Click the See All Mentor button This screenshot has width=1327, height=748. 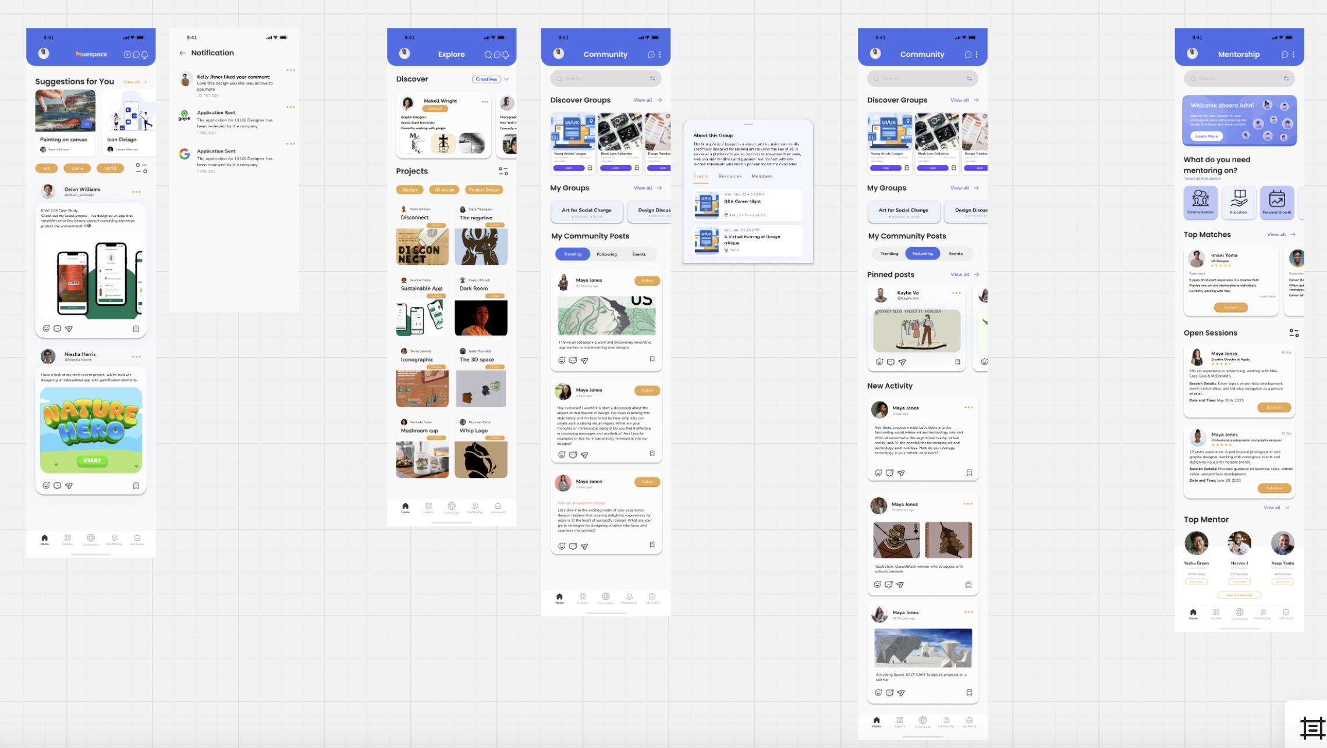pyautogui.click(x=1240, y=595)
